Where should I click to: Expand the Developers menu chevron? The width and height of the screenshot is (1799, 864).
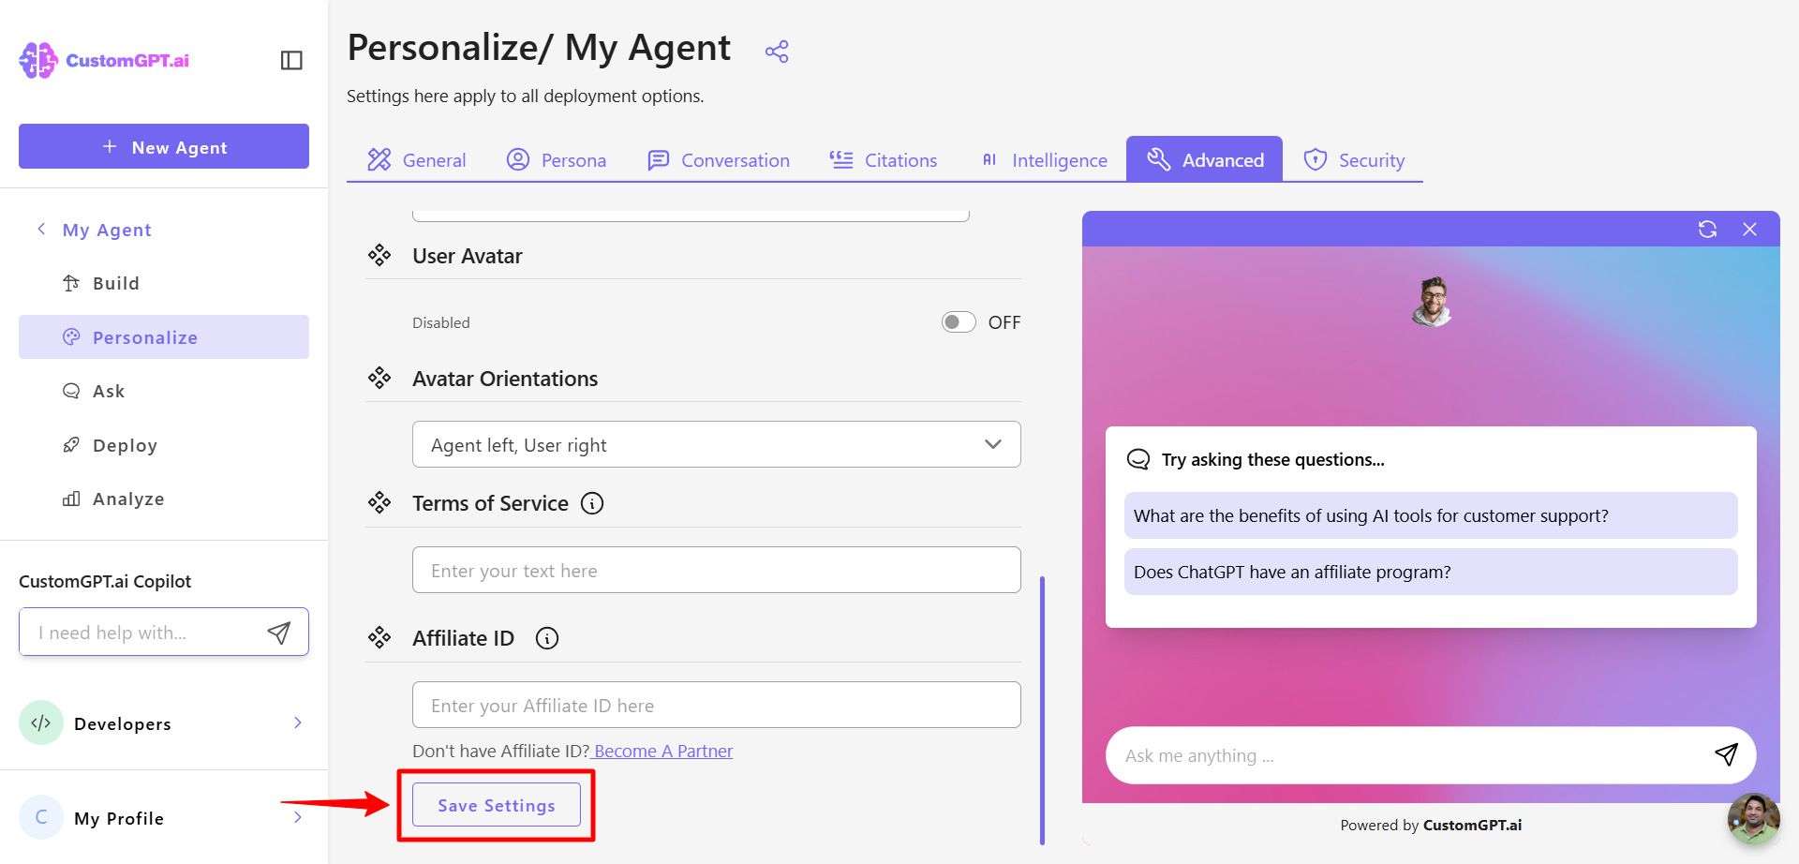tap(298, 722)
